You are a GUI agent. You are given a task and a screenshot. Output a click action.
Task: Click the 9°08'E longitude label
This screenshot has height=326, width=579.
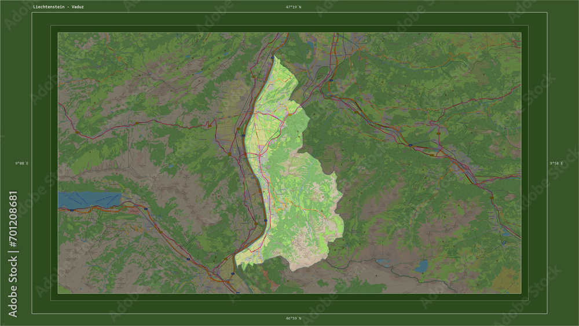tap(22, 163)
